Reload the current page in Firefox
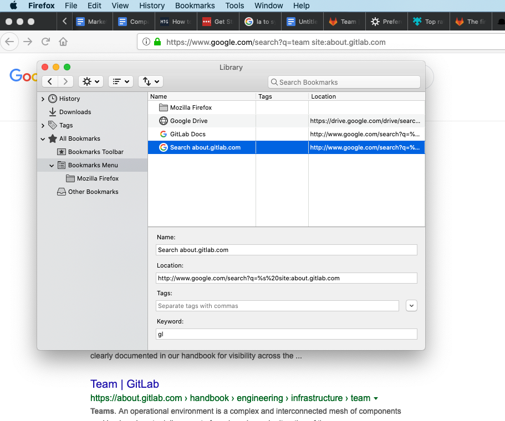 point(46,42)
